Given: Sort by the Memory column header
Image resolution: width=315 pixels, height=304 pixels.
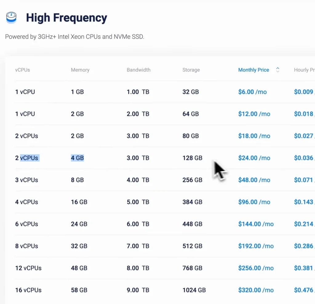Looking at the screenshot, I should pos(80,70).
